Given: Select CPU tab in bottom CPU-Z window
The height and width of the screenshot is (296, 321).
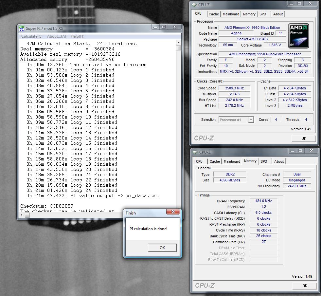Looking at the screenshot, I should pos(199,161).
